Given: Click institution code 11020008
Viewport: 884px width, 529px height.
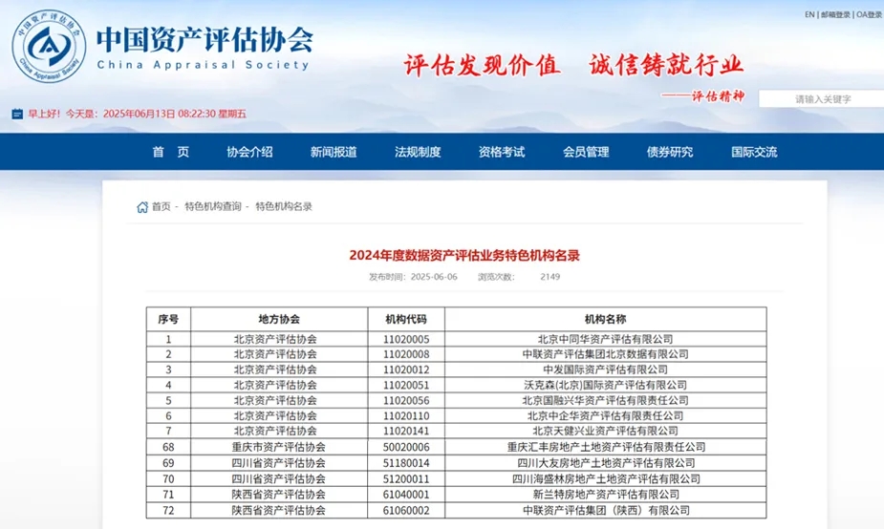Looking at the screenshot, I should point(406,354).
